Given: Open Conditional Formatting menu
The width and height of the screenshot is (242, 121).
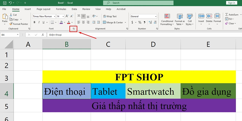Looking at the screenshot, I should [x=167, y=20].
